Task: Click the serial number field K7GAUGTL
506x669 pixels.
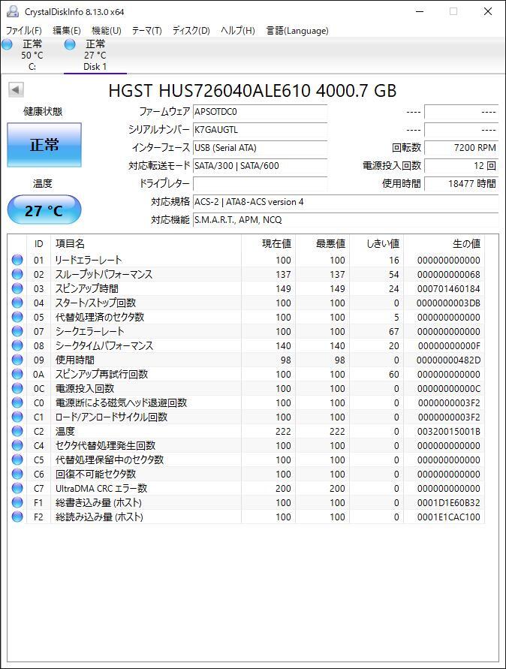Action: [x=261, y=130]
